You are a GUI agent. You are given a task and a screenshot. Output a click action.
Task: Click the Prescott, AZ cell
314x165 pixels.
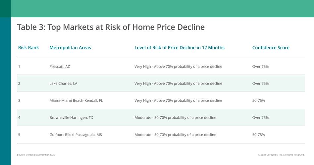pos(60,67)
